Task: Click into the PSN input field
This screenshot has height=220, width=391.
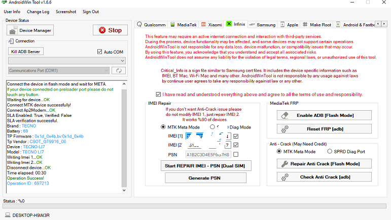Action: coord(208,154)
